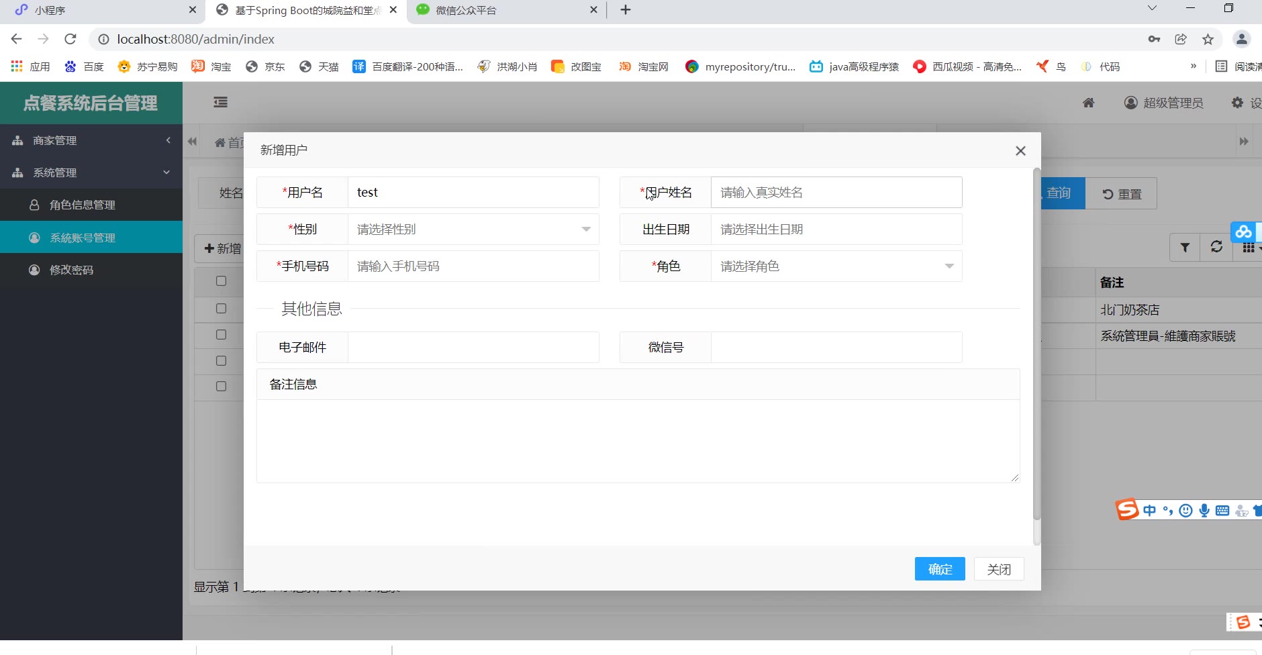
Task: Expand the 商家管理 sidebar menu
Action: point(91,140)
